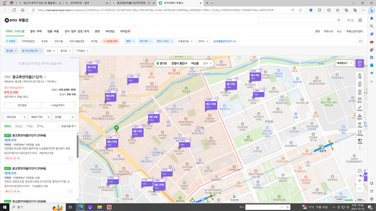This screenshot has height=211, width=376.
Task: Reload the page with the browser refresh button
Action: point(14,10)
